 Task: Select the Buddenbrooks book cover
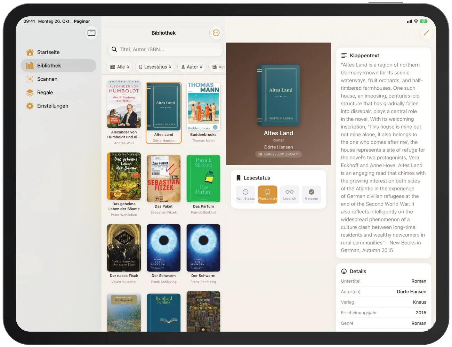[x=203, y=106]
